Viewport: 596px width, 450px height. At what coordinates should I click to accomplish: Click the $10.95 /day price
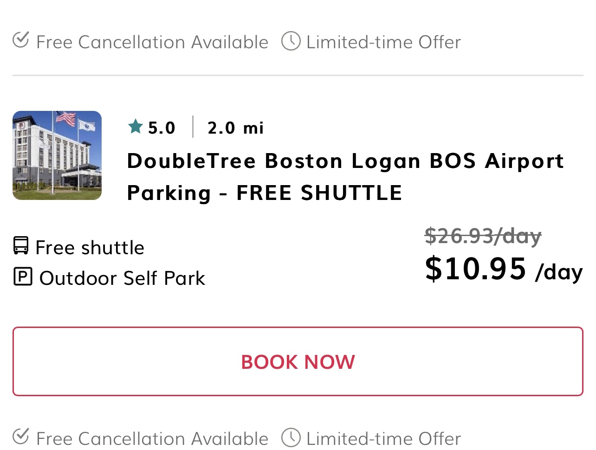coord(503,269)
